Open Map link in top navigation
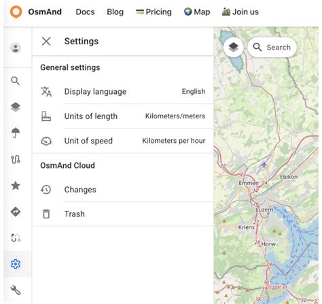 click(x=197, y=12)
